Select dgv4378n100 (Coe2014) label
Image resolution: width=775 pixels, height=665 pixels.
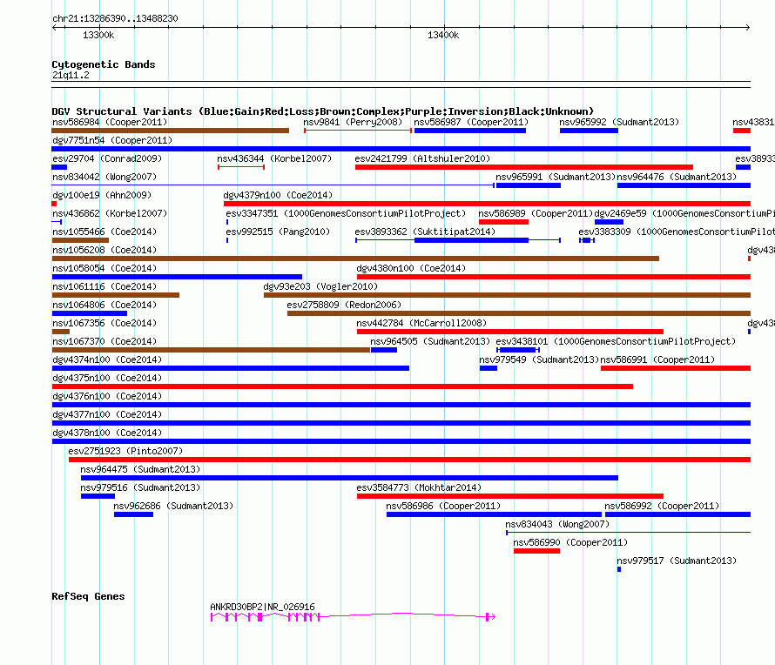click(107, 433)
